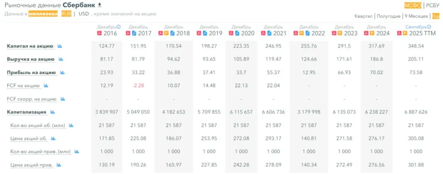The image size is (443, 174).
Task: Click the highlighted миллионах units selector
Action: [x=43, y=13]
